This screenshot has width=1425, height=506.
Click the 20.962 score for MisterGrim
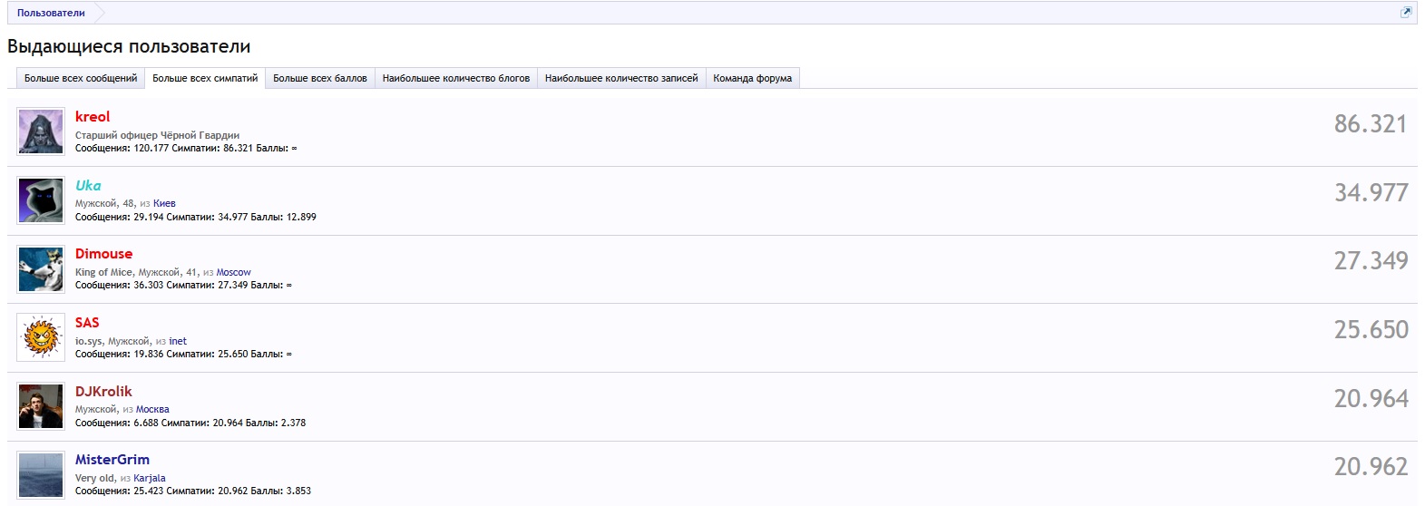pos(1371,467)
